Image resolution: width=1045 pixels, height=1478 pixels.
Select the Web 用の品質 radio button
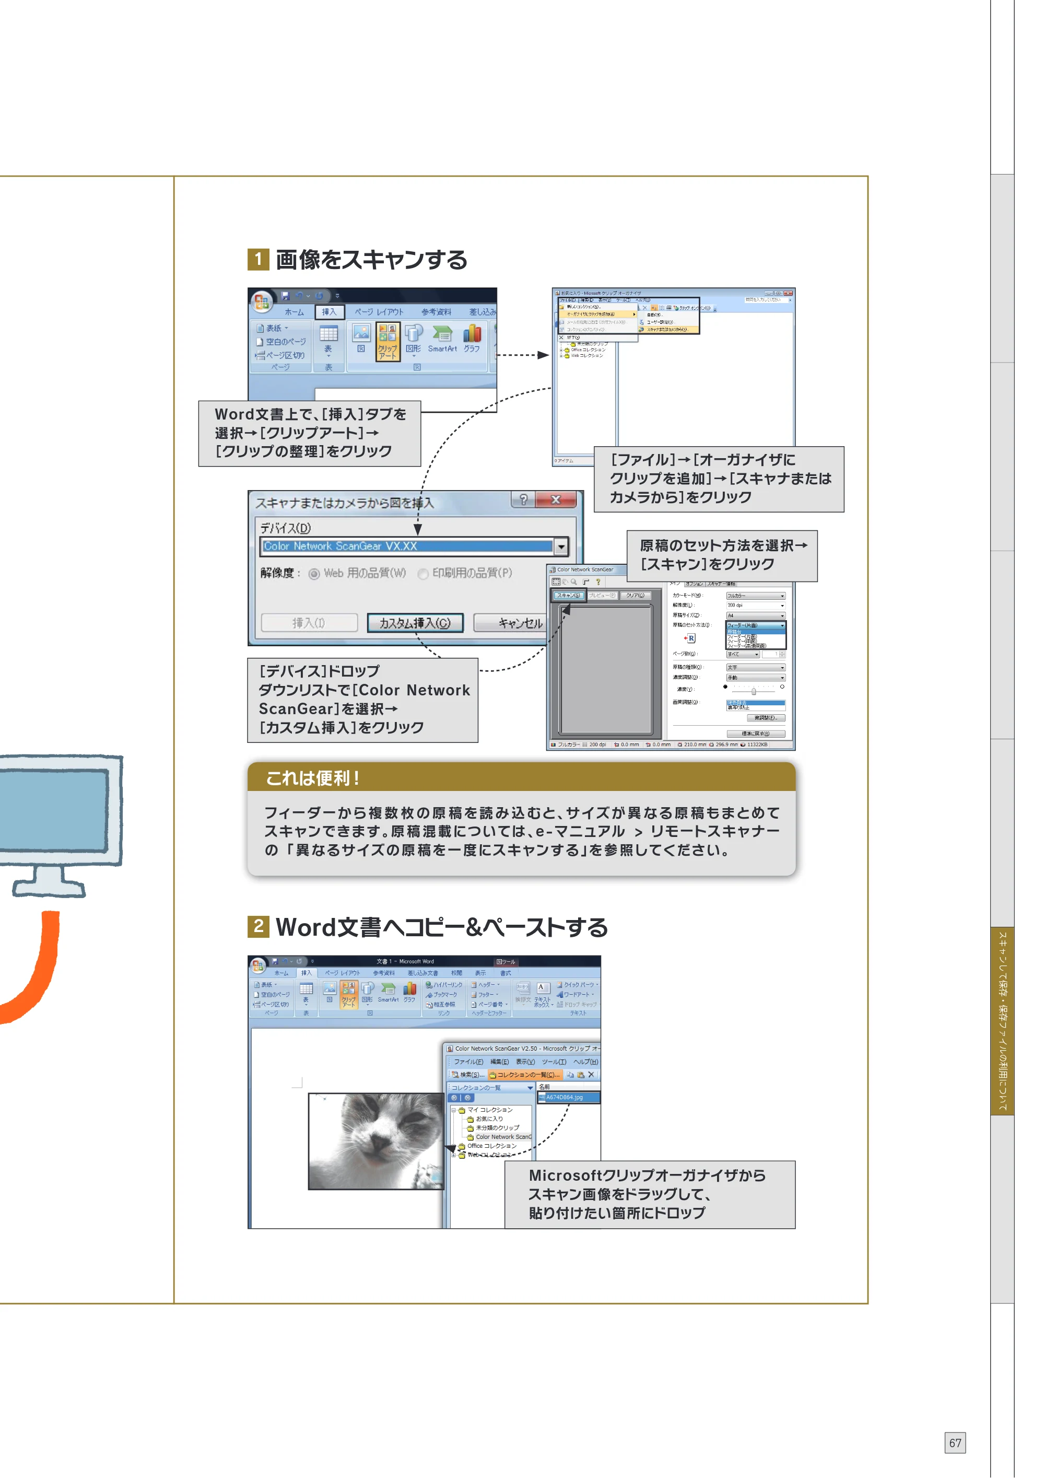[313, 574]
